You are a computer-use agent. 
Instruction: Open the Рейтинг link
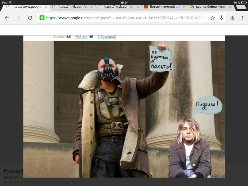82,37
